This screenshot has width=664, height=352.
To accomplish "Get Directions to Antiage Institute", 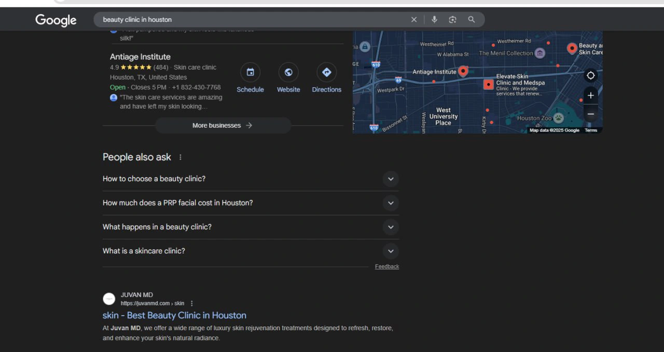I will [x=326, y=72].
